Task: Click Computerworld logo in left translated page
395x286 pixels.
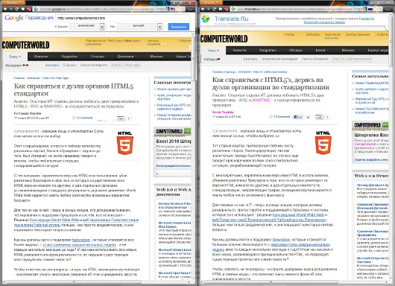Action: coord(25,45)
